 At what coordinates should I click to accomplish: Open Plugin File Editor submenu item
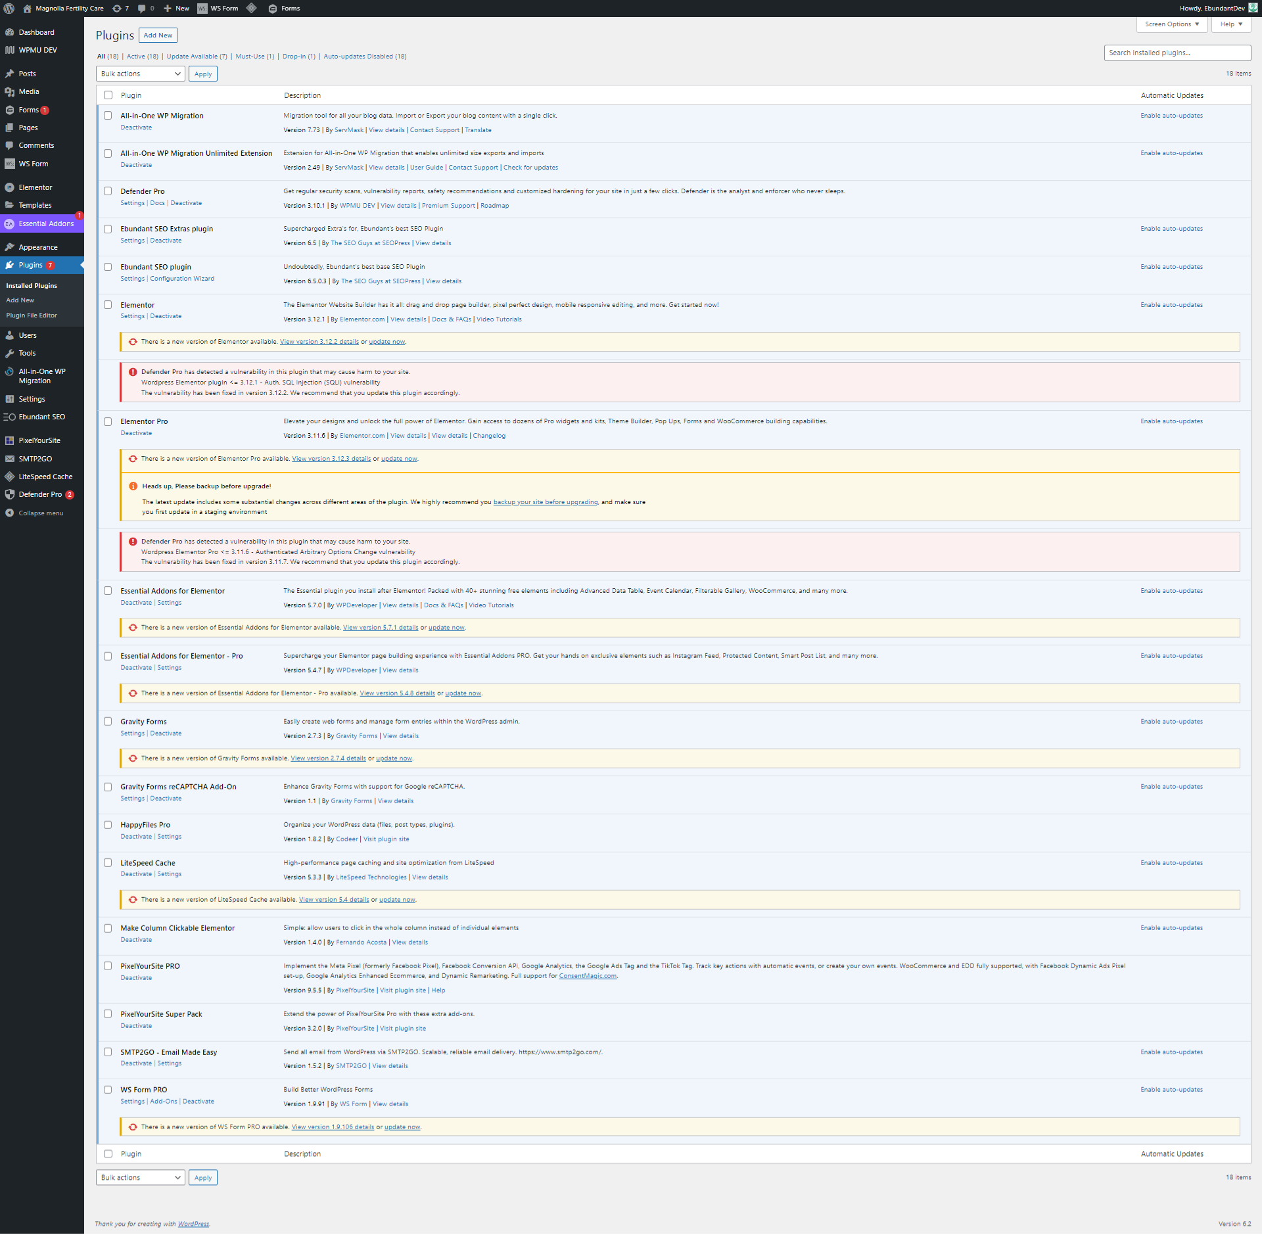click(x=32, y=315)
